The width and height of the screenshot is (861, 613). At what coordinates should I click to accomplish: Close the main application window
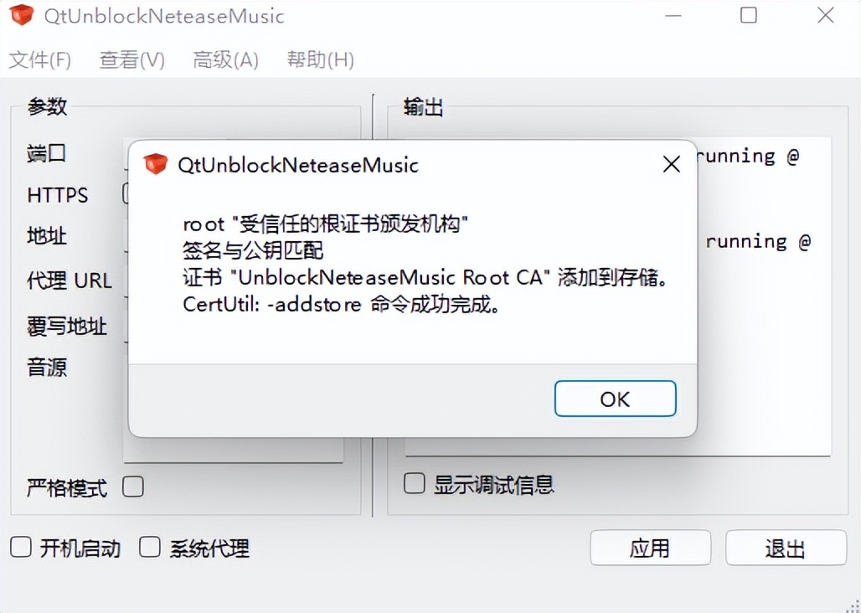[x=825, y=15]
